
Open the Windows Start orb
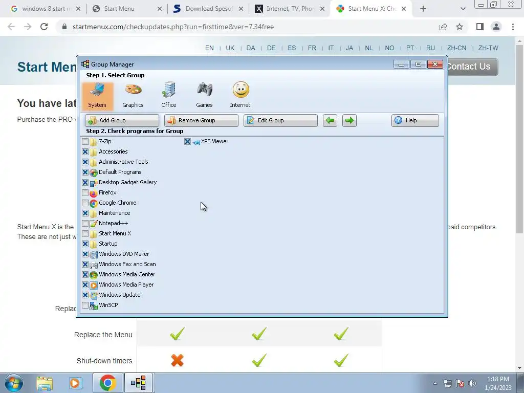coord(14,383)
